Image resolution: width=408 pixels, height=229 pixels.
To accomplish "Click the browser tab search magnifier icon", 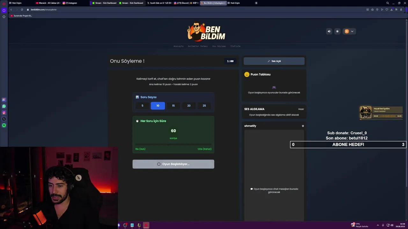I will tap(388, 3).
